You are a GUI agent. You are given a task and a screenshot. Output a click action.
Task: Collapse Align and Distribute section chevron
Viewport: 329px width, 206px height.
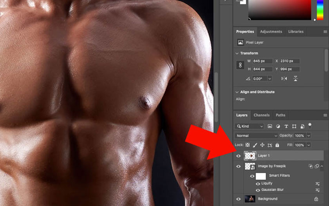(237, 92)
